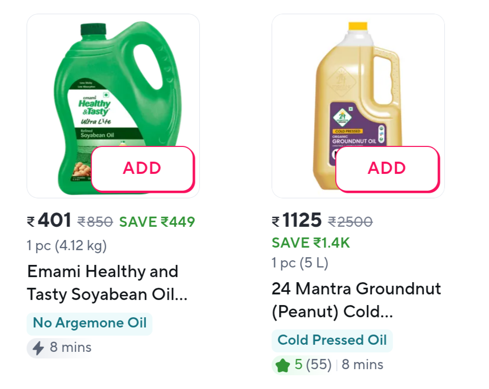Click the ₹401 price
Screen dimensions: 489x389
tap(49, 221)
